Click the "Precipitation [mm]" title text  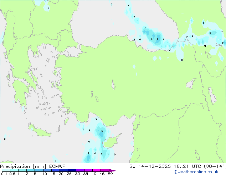[x=23, y=166]
